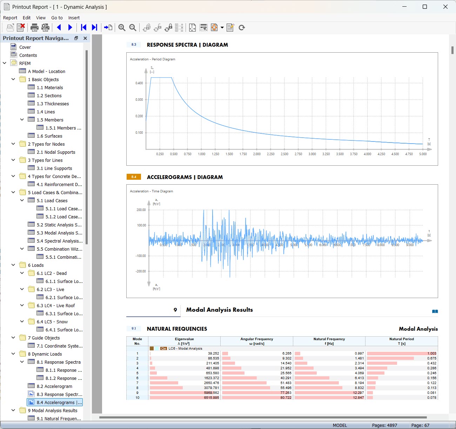The image size is (456, 429).
Task: Refresh the printout report
Action: (x=242, y=27)
